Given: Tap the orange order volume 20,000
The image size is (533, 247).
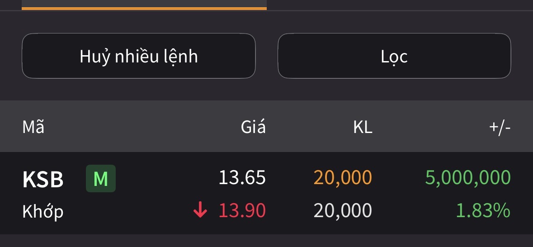Looking at the screenshot, I should coord(343,178).
